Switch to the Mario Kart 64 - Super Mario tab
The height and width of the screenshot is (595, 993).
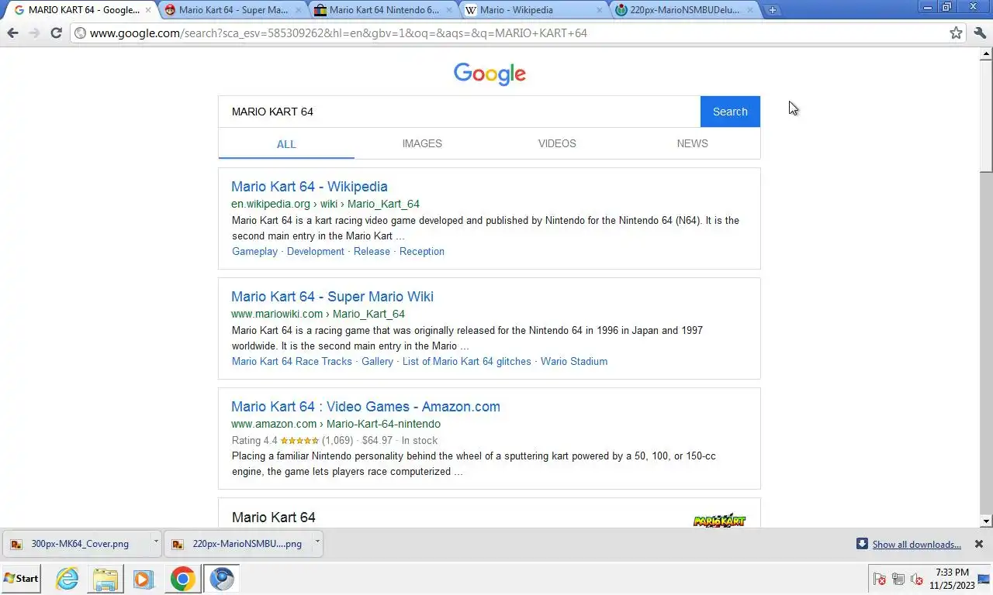[x=234, y=10]
